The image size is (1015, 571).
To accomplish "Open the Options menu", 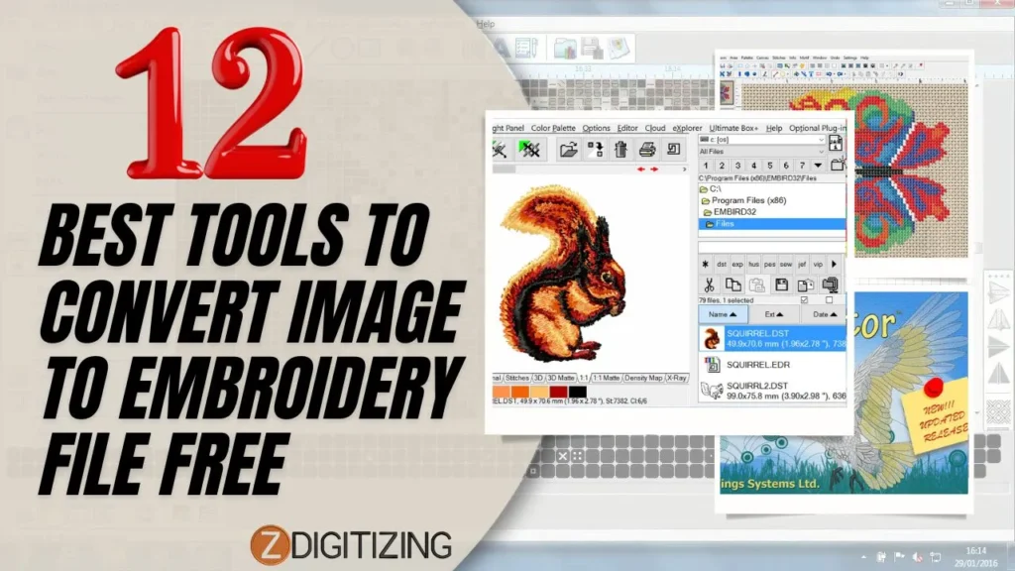I will pos(597,128).
